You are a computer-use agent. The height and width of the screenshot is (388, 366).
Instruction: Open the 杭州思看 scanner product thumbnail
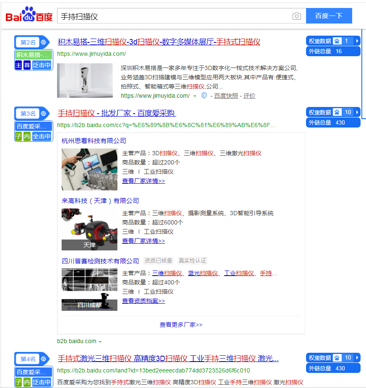pos(90,169)
